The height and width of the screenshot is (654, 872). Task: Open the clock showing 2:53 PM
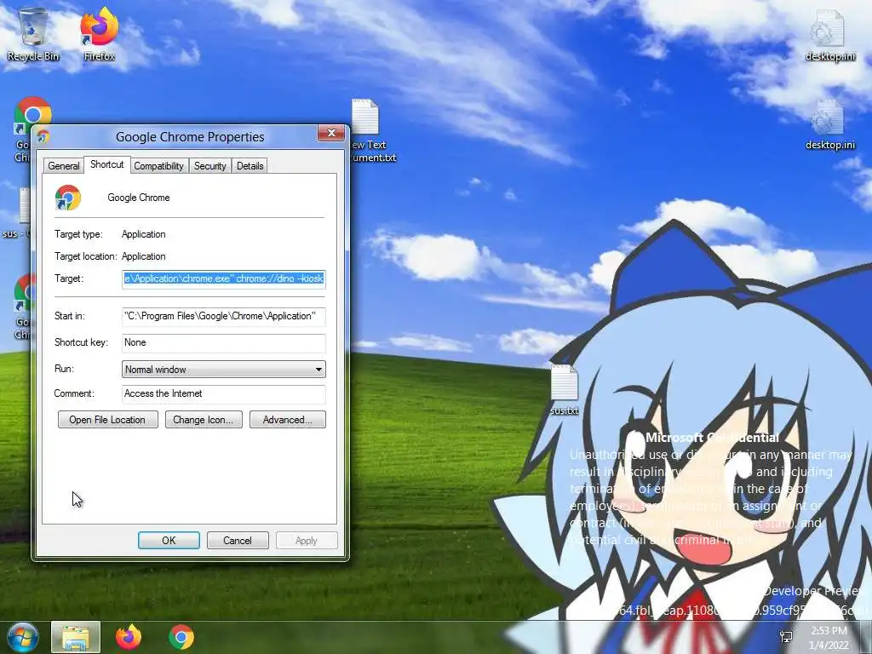coord(829,637)
